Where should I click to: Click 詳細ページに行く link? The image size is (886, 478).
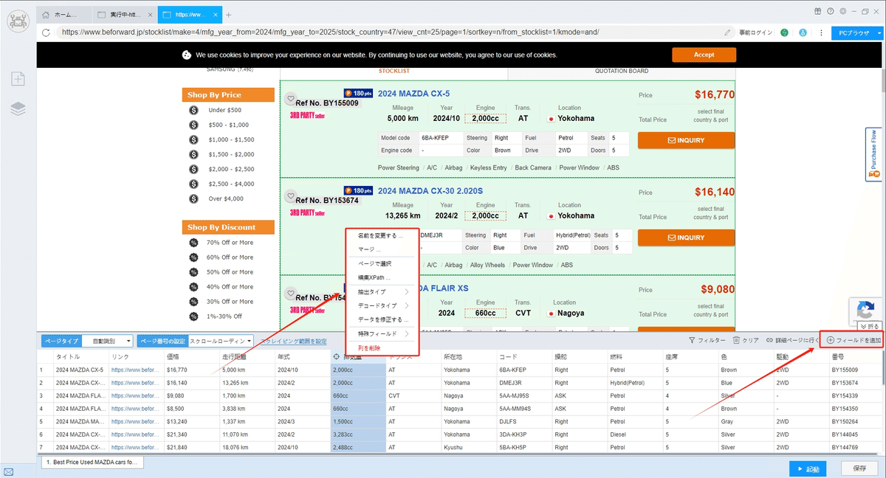pyautogui.click(x=792, y=340)
